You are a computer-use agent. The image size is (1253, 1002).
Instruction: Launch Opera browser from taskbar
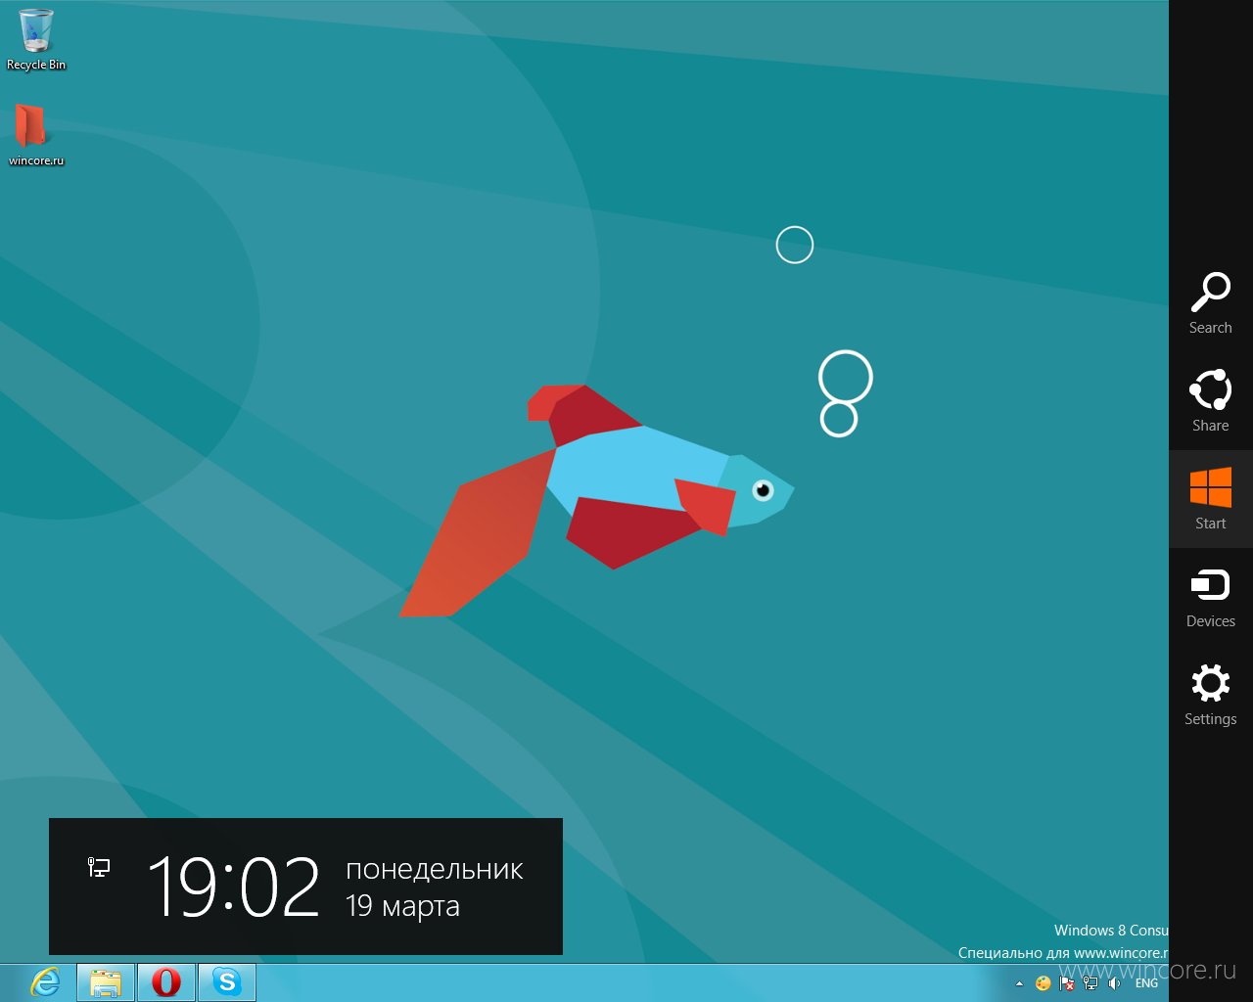click(166, 982)
